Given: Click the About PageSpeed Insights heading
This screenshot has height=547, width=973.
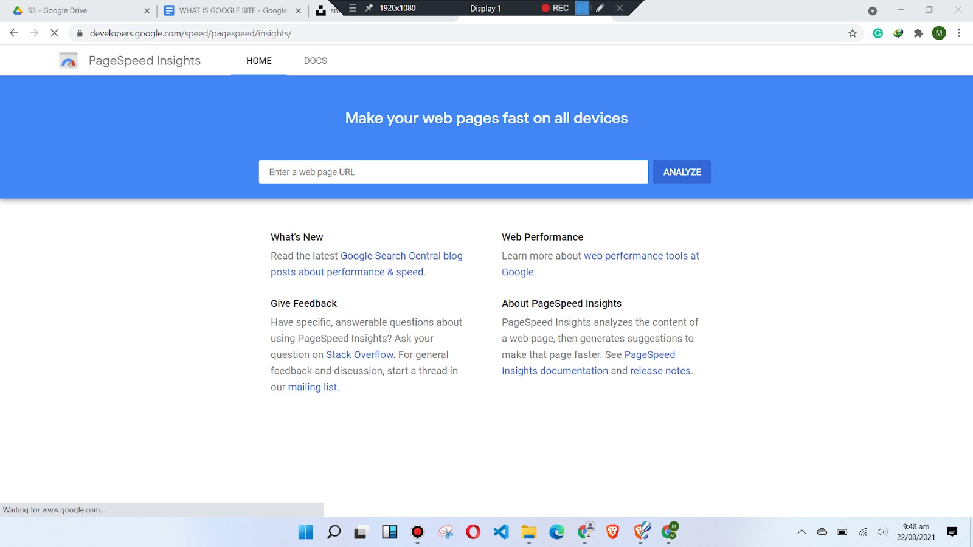Looking at the screenshot, I should pyautogui.click(x=562, y=303).
